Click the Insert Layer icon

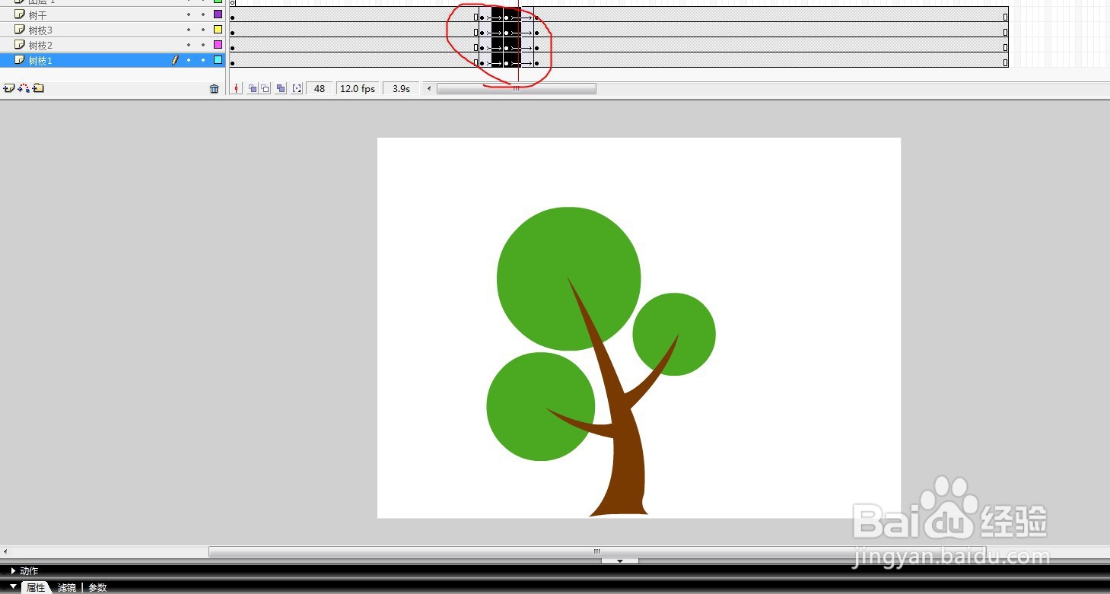[x=8, y=88]
